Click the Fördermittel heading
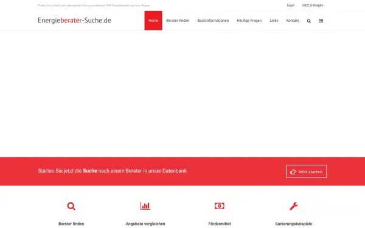Image resolution: width=365 pixels, height=228 pixels. pyautogui.click(x=219, y=224)
